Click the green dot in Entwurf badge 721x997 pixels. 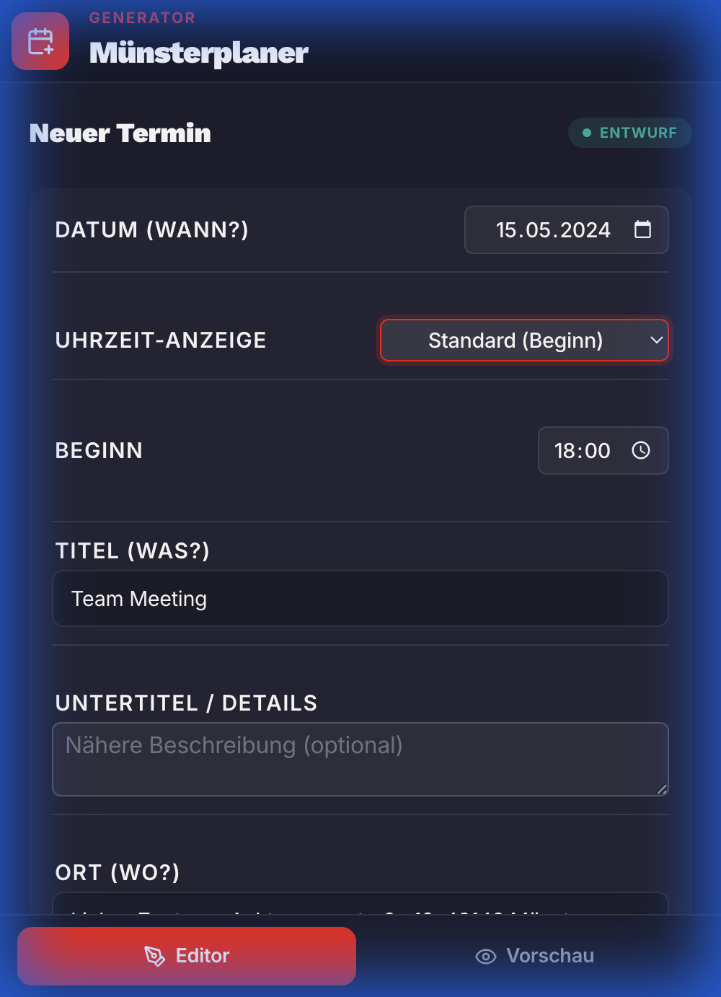click(x=587, y=133)
